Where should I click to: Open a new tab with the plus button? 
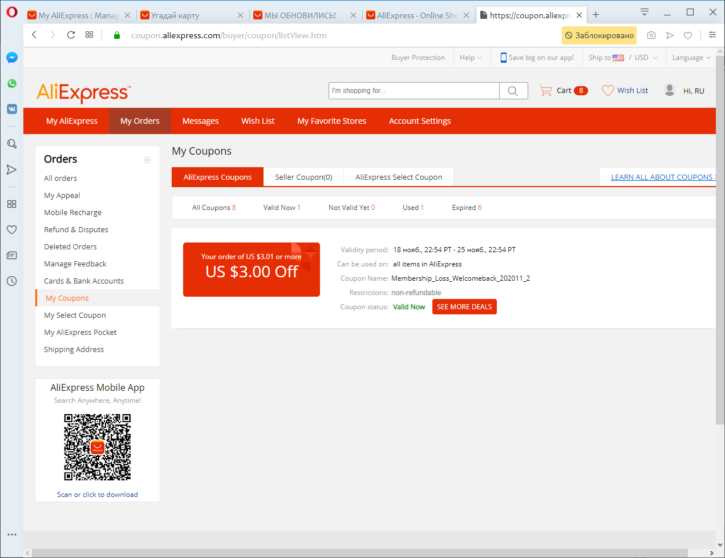click(596, 15)
